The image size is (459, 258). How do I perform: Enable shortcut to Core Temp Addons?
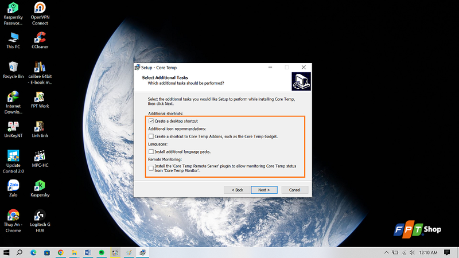point(151,136)
